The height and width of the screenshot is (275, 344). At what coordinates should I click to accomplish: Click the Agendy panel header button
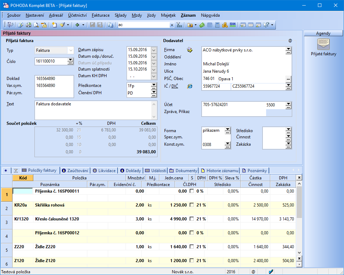point(323,33)
